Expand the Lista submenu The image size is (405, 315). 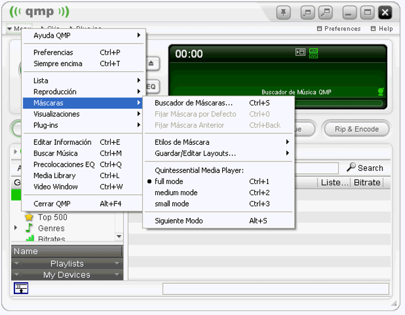(x=83, y=80)
